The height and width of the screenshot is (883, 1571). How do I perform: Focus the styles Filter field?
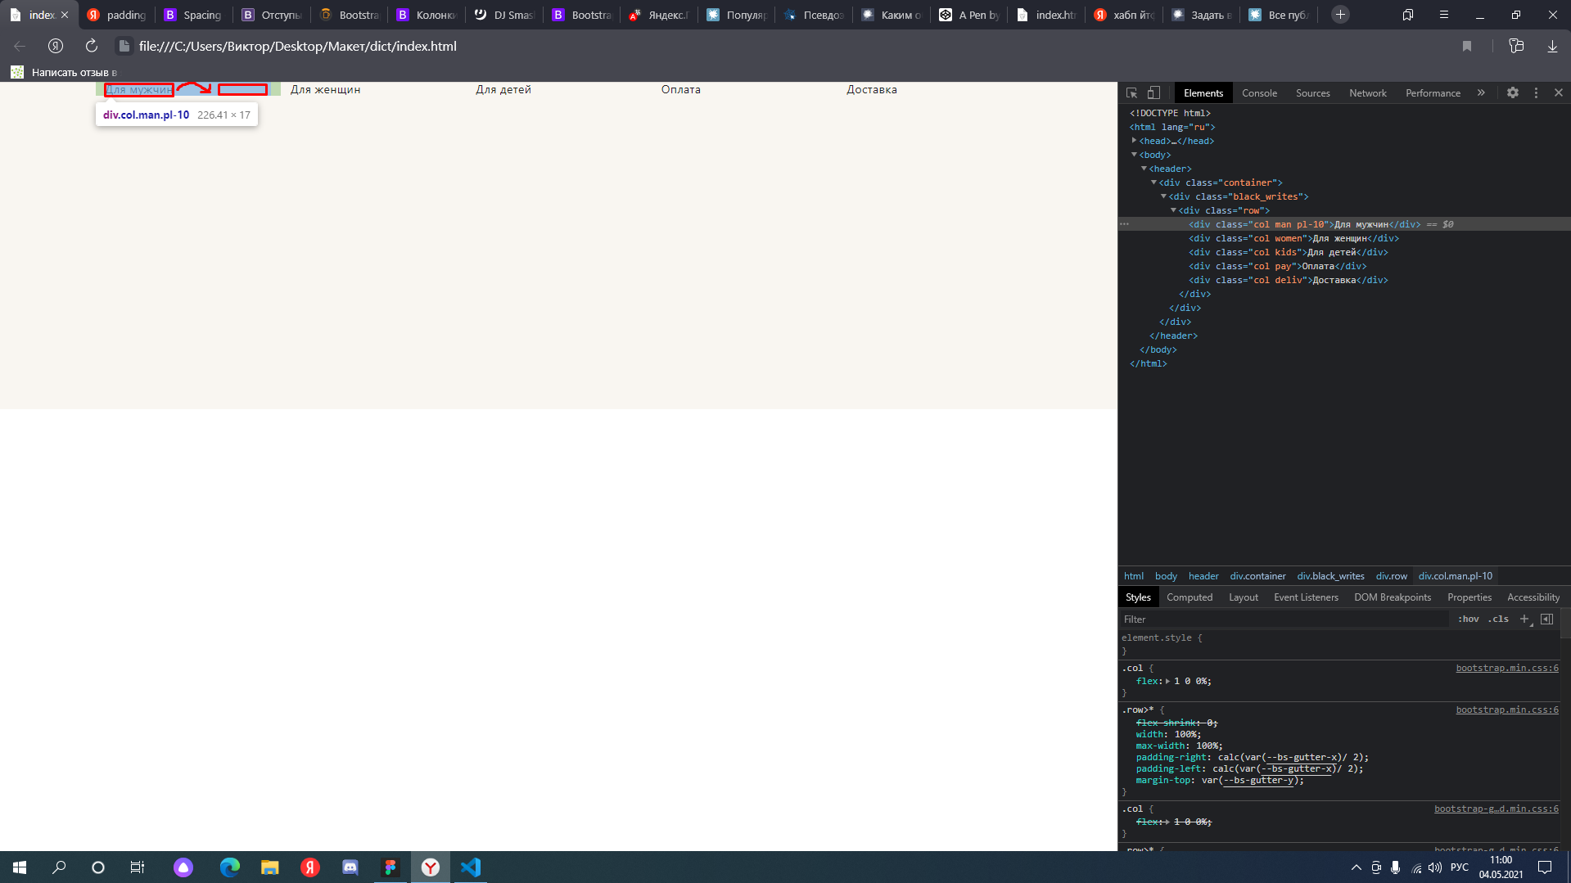[1285, 619]
